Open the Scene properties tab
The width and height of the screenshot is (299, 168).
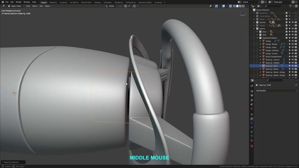click(252, 105)
